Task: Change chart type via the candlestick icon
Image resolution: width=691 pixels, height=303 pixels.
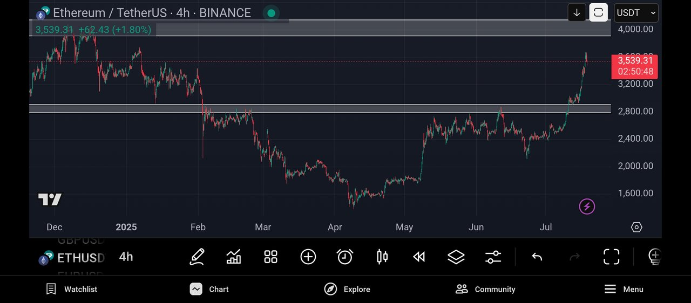Action: [382, 257]
